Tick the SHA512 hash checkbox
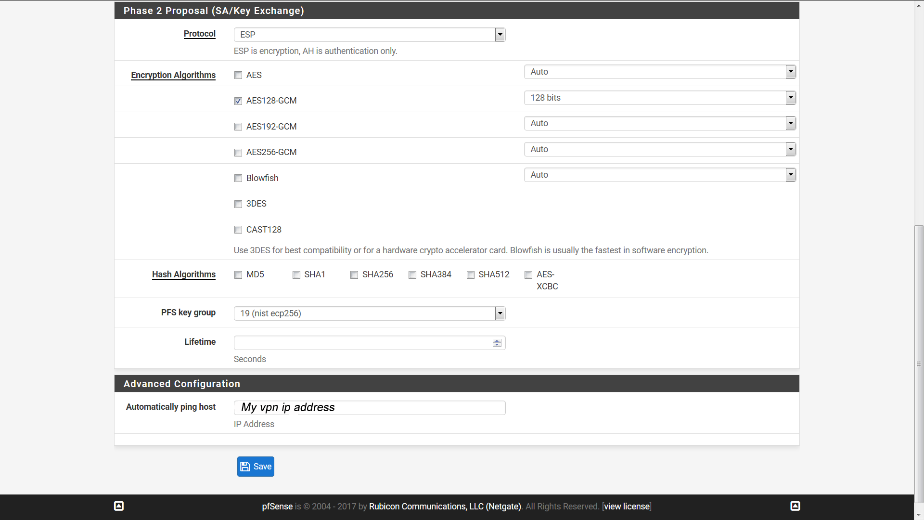This screenshot has height=520, width=924. 471,275
